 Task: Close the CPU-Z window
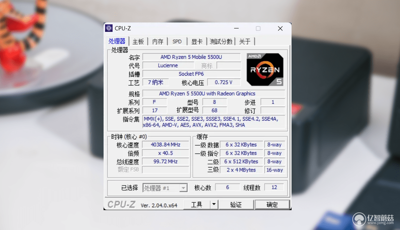click(280, 28)
